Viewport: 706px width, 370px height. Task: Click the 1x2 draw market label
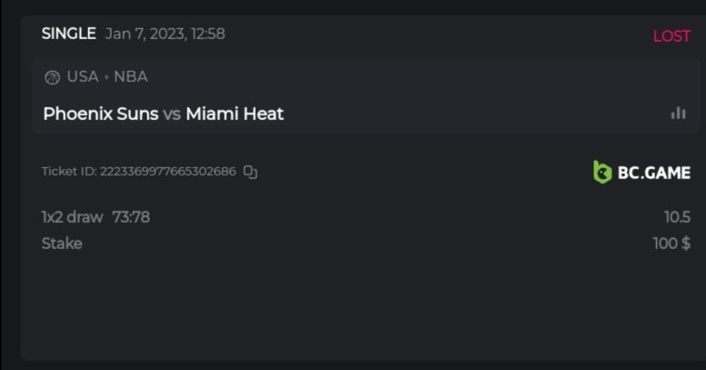pyautogui.click(x=72, y=217)
